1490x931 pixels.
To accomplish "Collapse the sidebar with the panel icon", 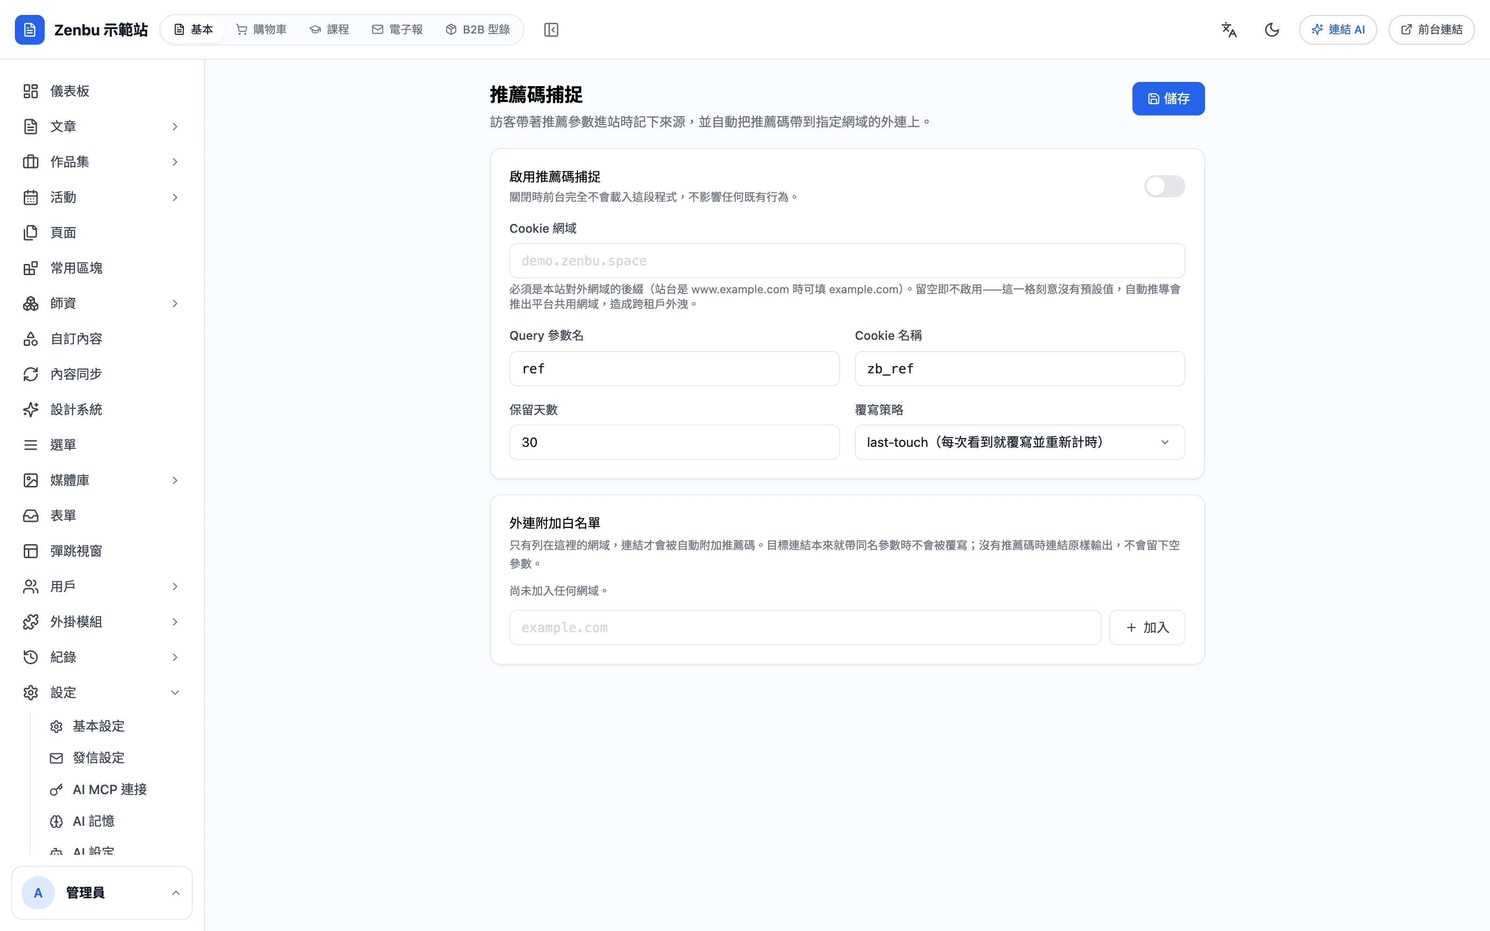I will pyautogui.click(x=551, y=29).
